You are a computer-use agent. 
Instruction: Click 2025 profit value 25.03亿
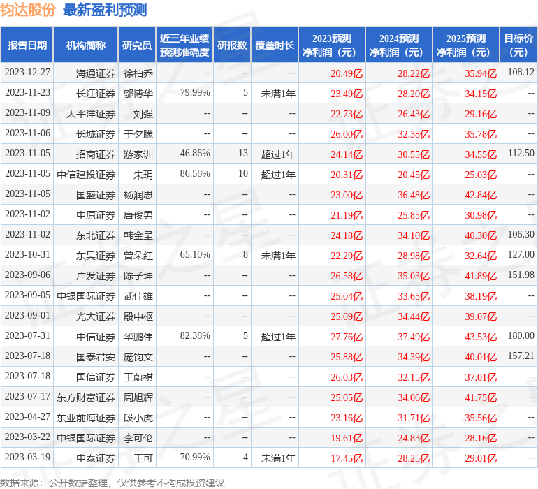pyautogui.click(x=481, y=175)
